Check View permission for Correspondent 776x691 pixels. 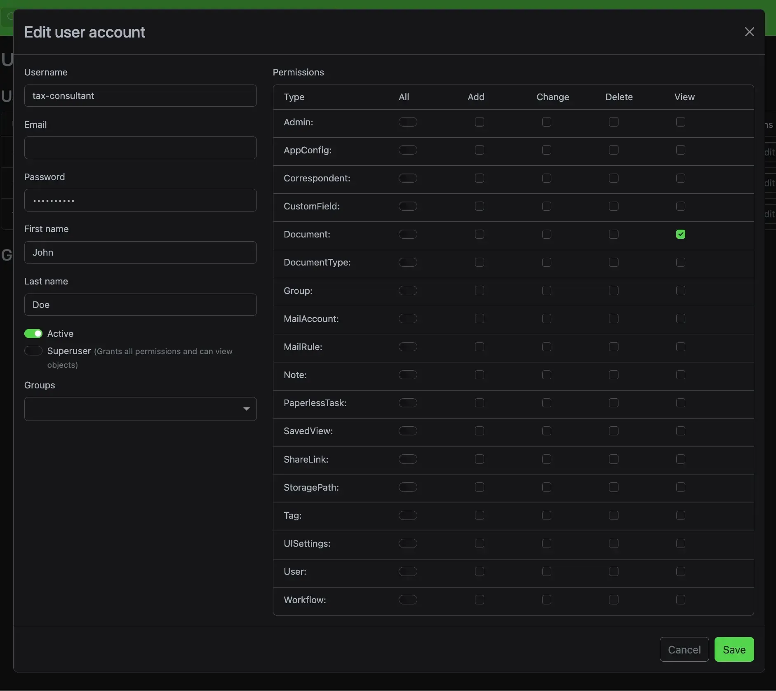tap(681, 178)
